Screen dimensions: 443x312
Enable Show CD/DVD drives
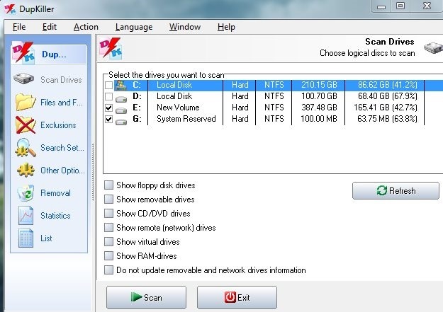pos(108,213)
